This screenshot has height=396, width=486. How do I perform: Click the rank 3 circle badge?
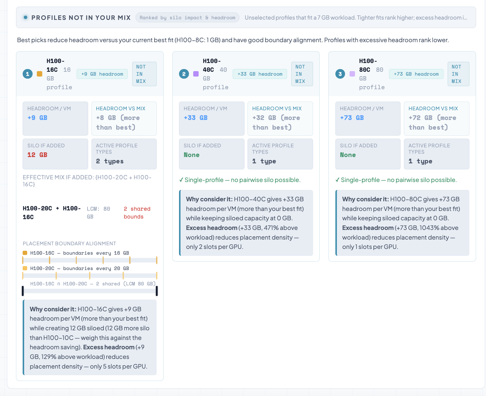[x=340, y=74]
